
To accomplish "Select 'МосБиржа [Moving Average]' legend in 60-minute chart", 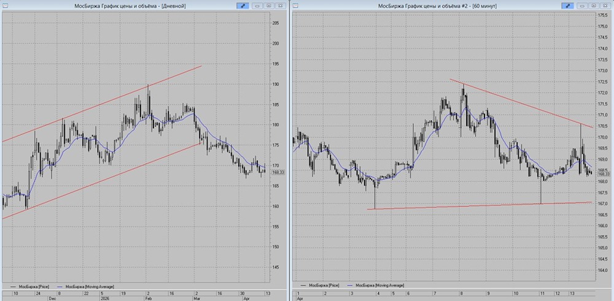I will coord(375,286).
